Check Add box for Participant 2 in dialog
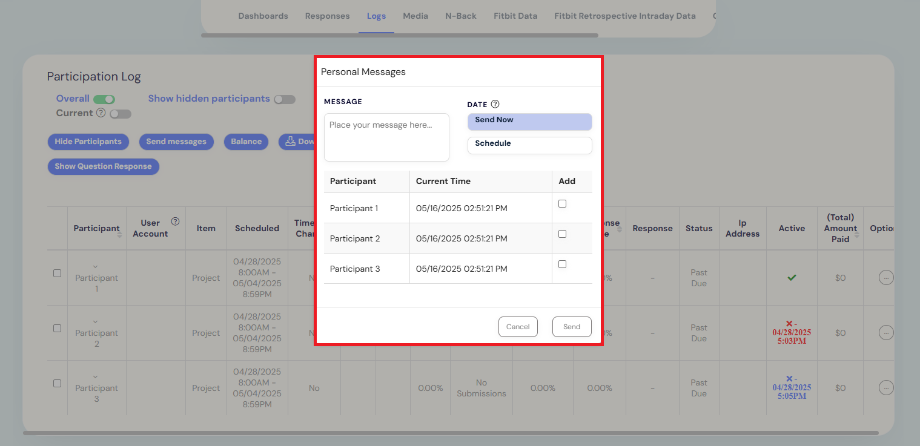Screen dimensions: 920x446 tap(562, 234)
